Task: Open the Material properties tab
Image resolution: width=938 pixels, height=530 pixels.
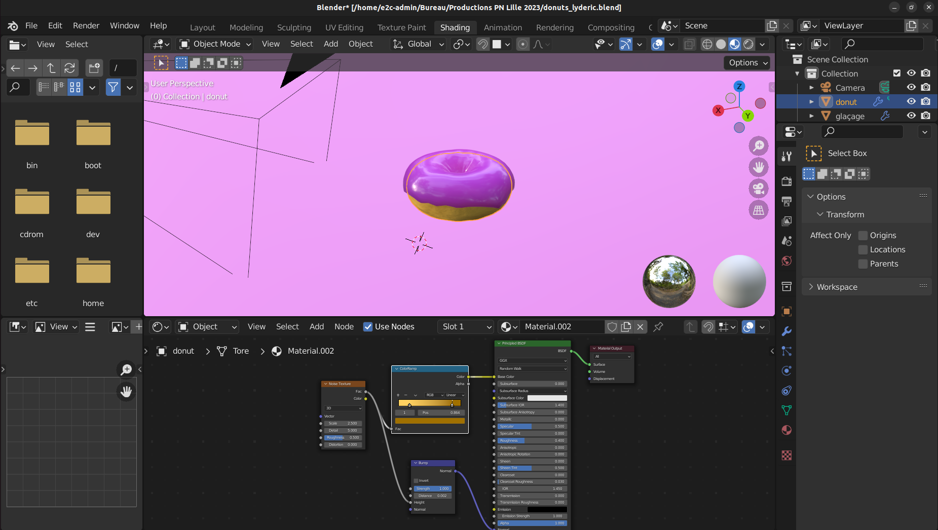Action: (786, 430)
